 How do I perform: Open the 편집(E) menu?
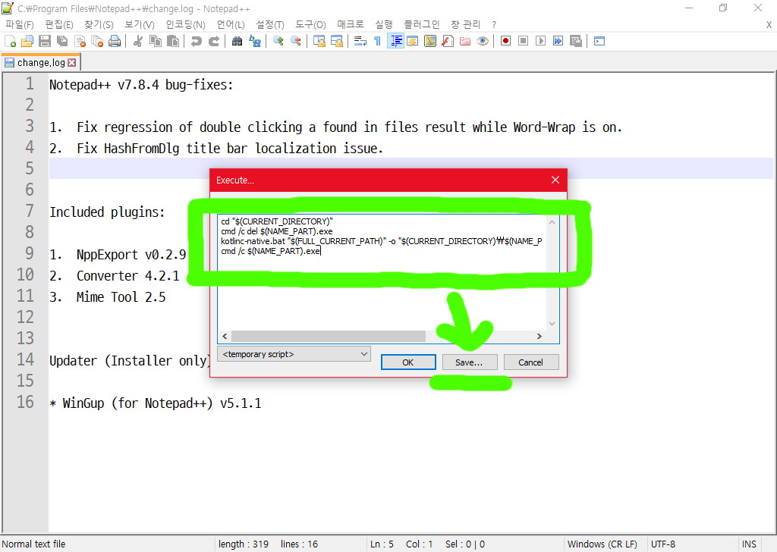click(x=59, y=24)
